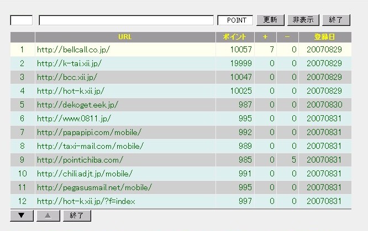
Task: Click the plus value 7 for bellcall.co.jp
Action: pos(272,50)
